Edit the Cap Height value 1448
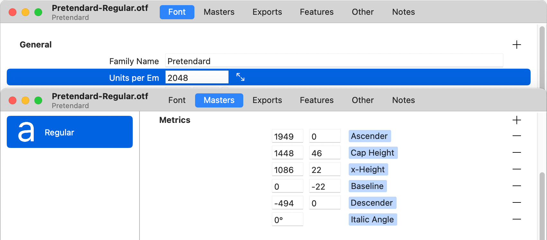Screen dimensions: 547x240 pyautogui.click(x=288, y=153)
